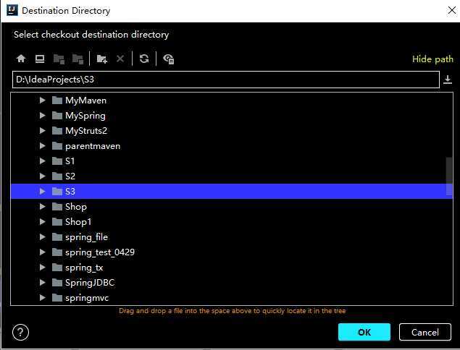Viewport: 460px width, 350px height.
Task: Expand the spring_test_0429 folder arrow
Action: click(x=42, y=252)
